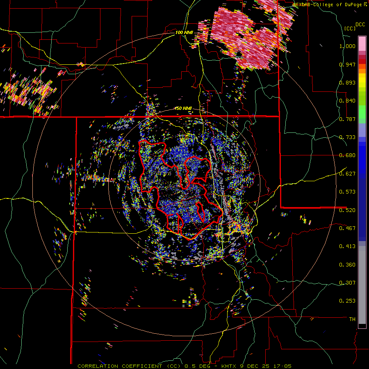
Task: Select the 0.253 scale value
Action: pyautogui.click(x=347, y=301)
